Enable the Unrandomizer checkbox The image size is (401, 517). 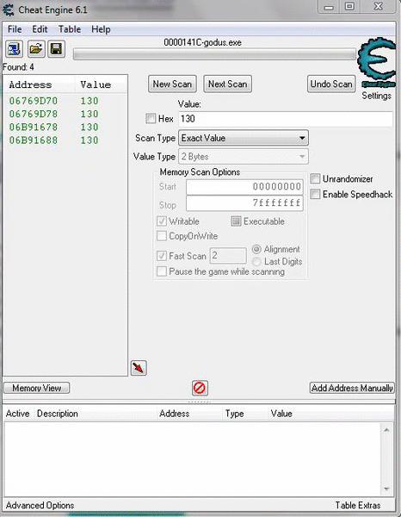click(x=315, y=178)
